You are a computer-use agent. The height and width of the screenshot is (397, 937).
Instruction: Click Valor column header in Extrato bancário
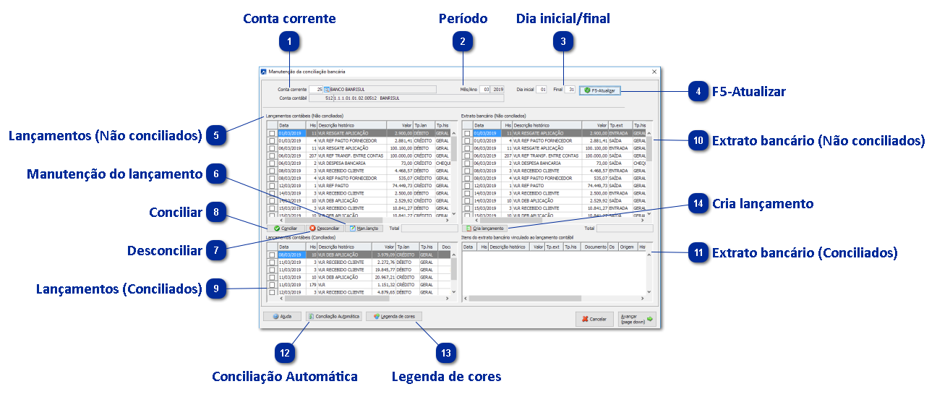coord(594,125)
